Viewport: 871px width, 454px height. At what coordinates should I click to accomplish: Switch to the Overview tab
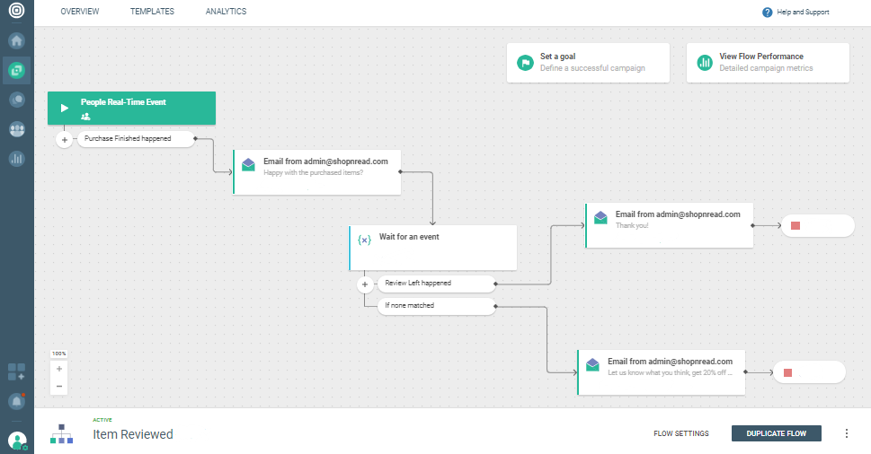pos(80,12)
